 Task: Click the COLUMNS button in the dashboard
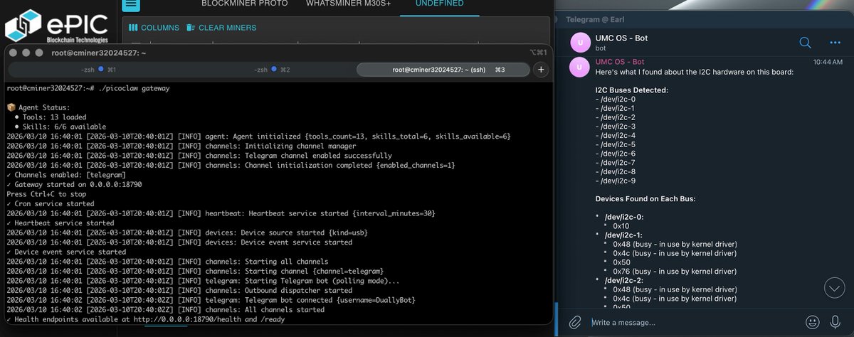[x=154, y=28]
